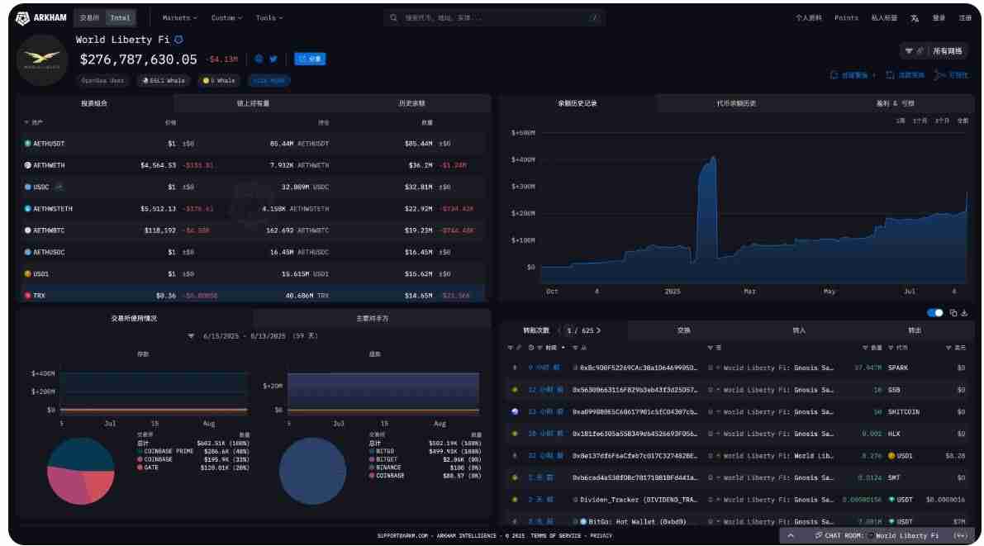The image size is (984, 546).
Task: Open the Markets dropdown menu
Action: point(180,17)
